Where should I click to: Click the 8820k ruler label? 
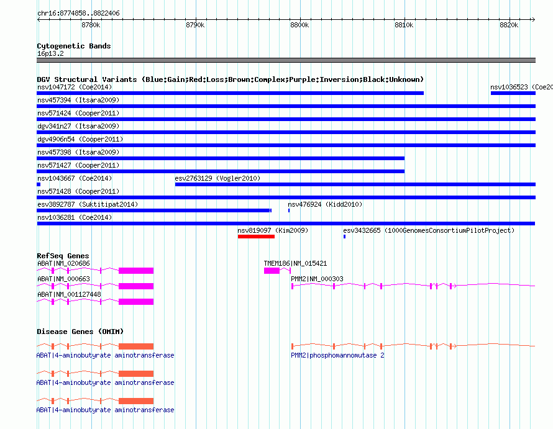508,25
